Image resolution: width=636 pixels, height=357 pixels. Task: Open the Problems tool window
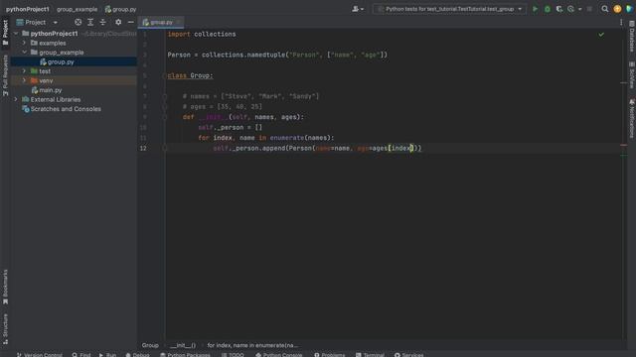(329, 355)
